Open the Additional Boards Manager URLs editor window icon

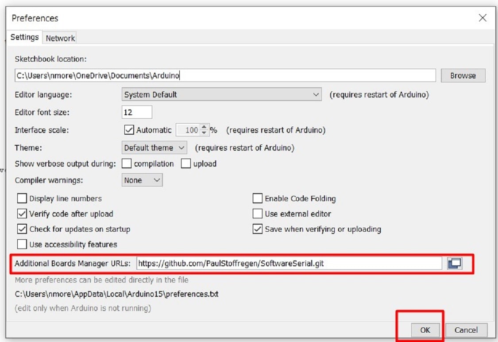pos(455,263)
